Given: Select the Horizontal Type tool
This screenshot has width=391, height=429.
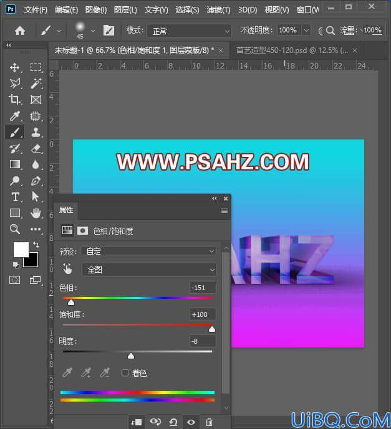Looking at the screenshot, I should [14, 197].
